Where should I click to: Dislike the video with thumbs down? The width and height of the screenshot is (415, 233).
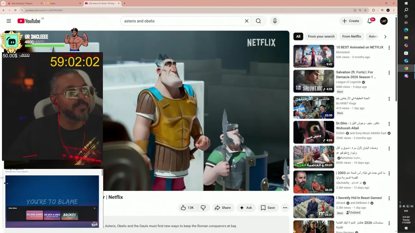tap(203, 208)
